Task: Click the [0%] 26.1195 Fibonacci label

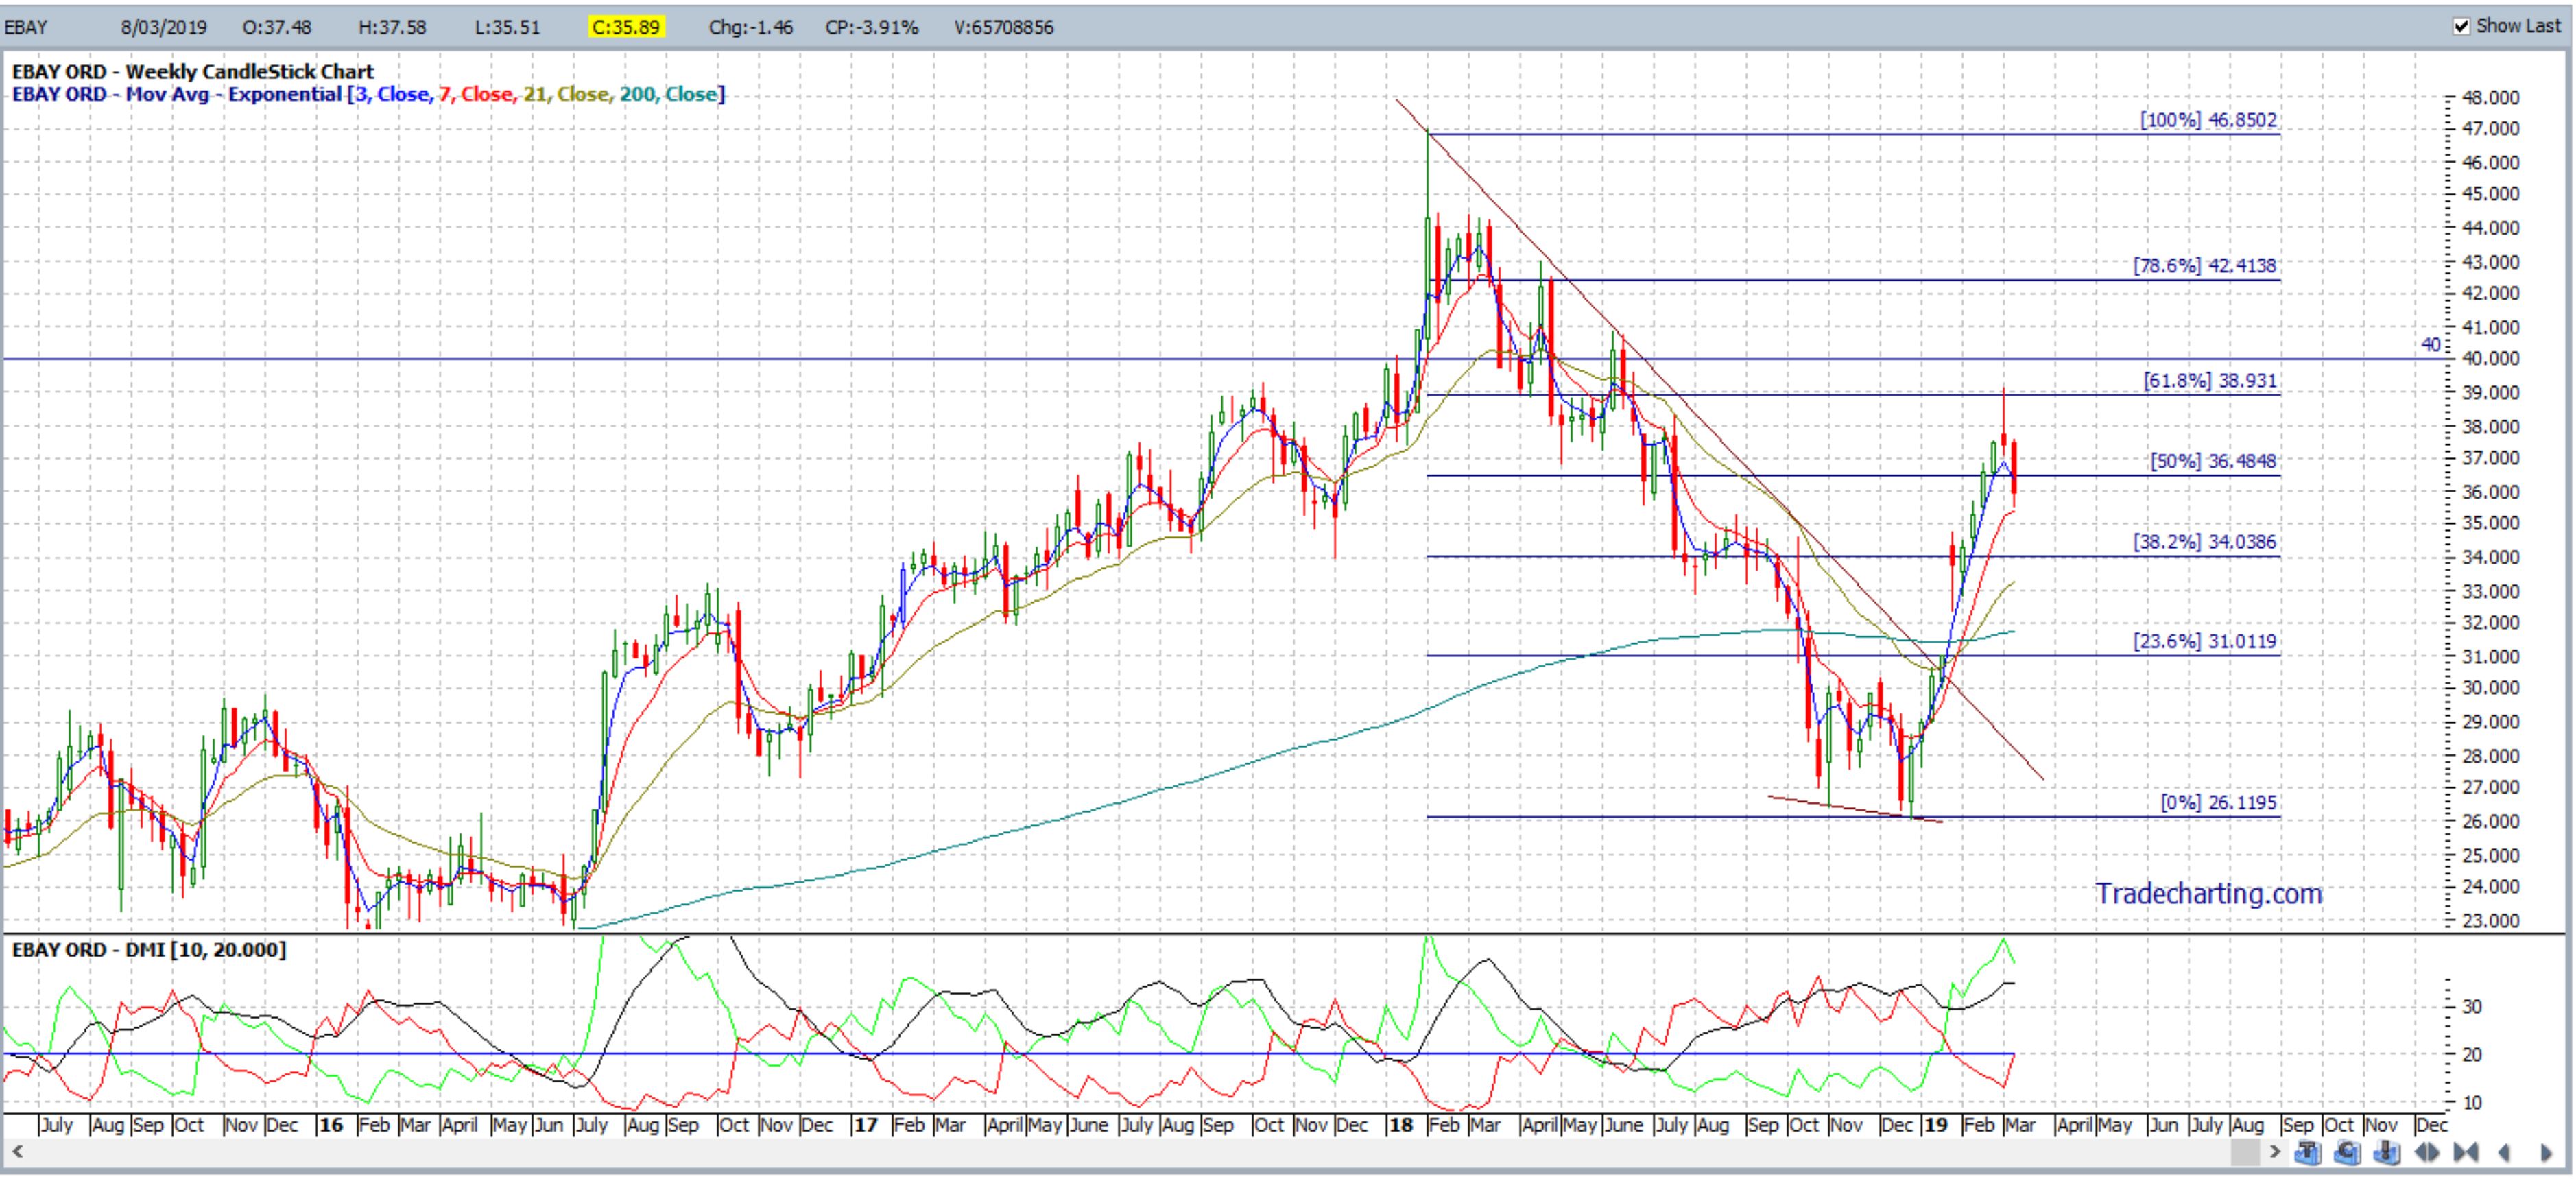Action: tap(2218, 802)
